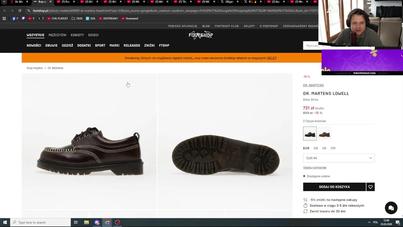Viewport: 403px width, 227px height.
Task: Open the DODATKI menu
Action: (x=84, y=45)
